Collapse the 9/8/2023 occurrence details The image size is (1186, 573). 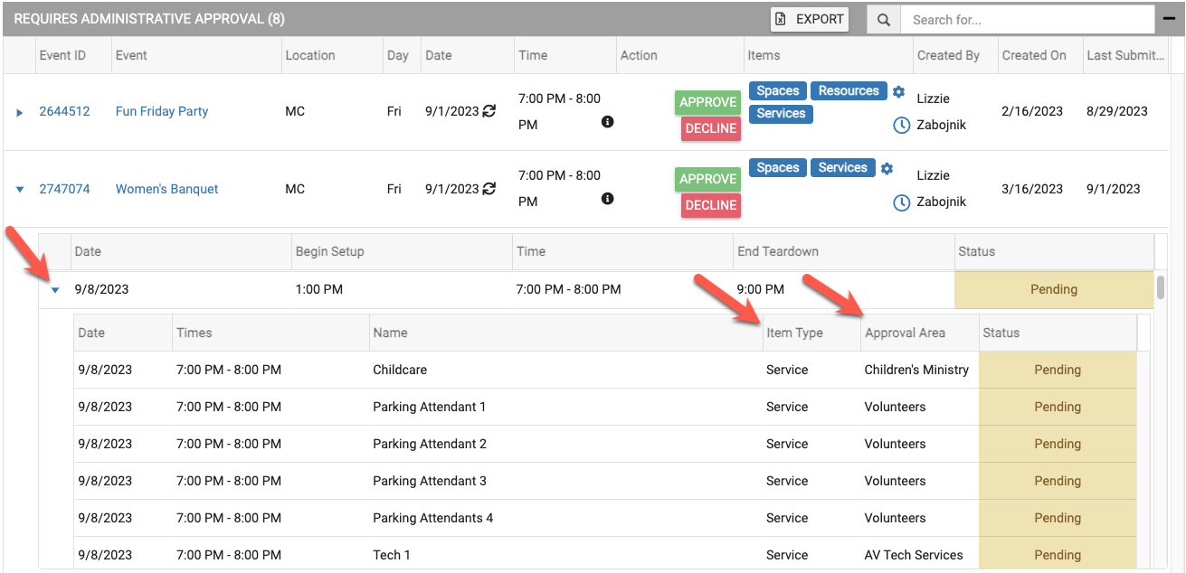click(x=55, y=290)
